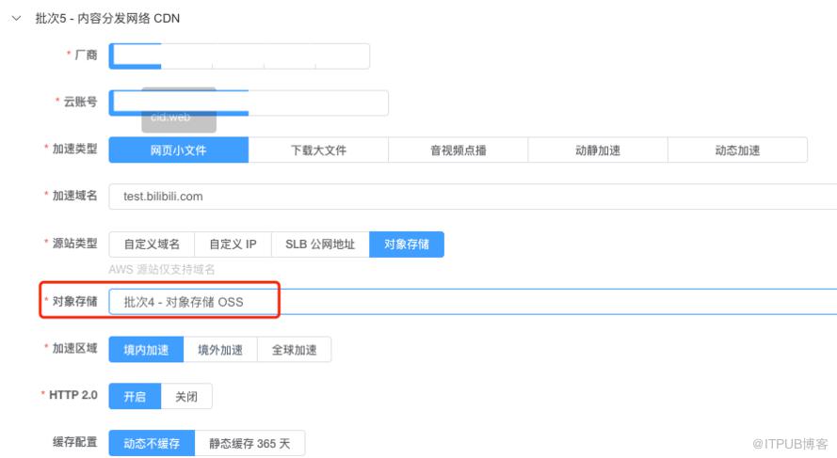Select 自定义域名 source type
The image size is (837, 458).
point(152,245)
